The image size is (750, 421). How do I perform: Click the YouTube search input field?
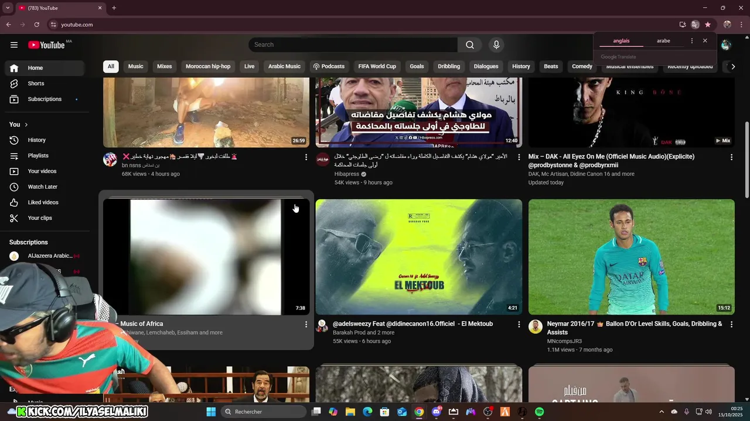coord(353,45)
